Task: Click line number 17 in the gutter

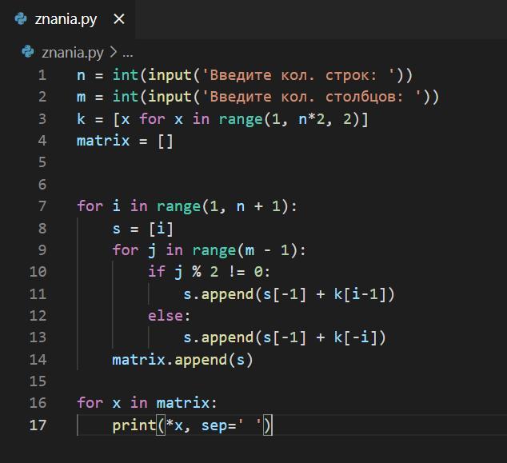Action: [x=38, y=425]
